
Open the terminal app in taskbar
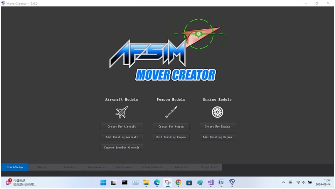125,182
